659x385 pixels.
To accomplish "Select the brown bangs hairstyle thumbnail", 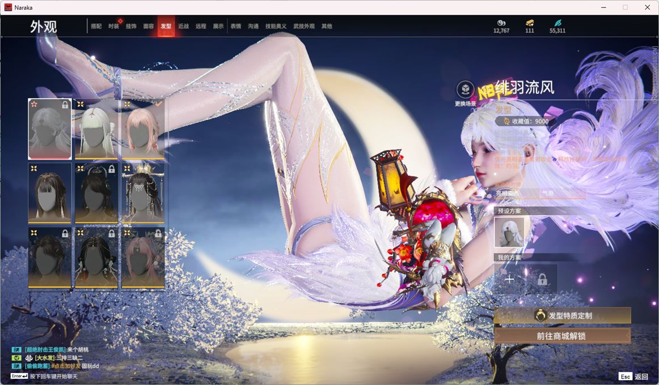I will click(x=49, y=193).
